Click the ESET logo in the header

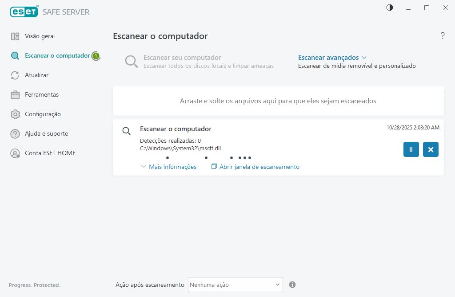tap(24, 12)
